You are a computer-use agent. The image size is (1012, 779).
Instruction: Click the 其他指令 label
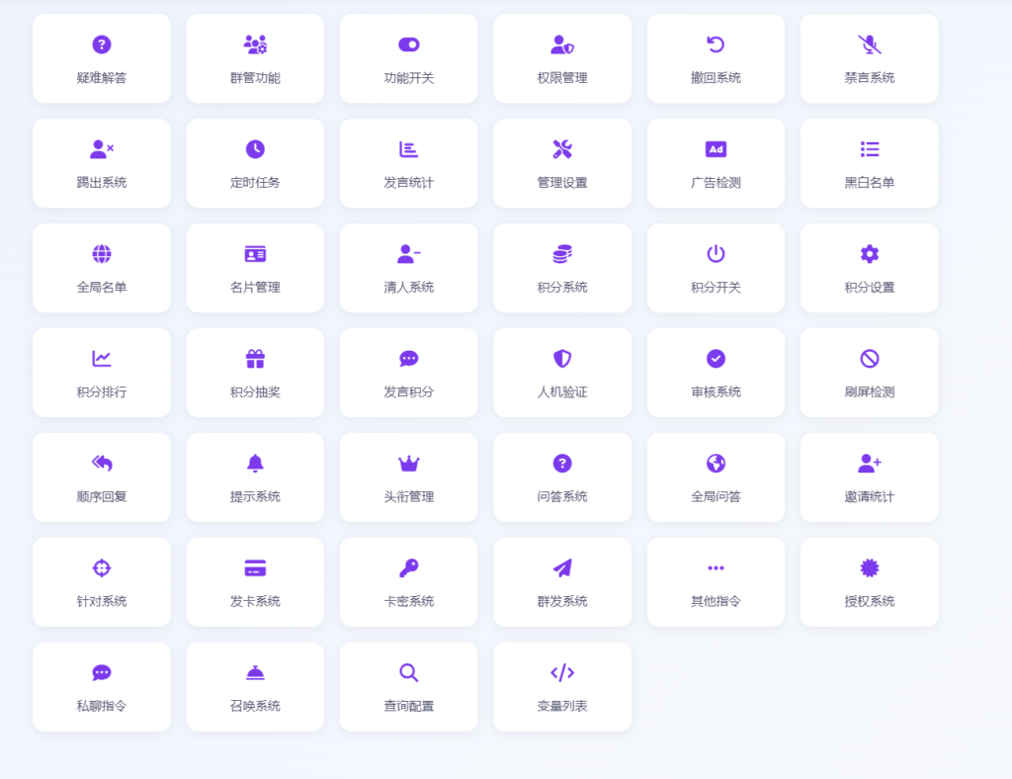coord(716,601)
